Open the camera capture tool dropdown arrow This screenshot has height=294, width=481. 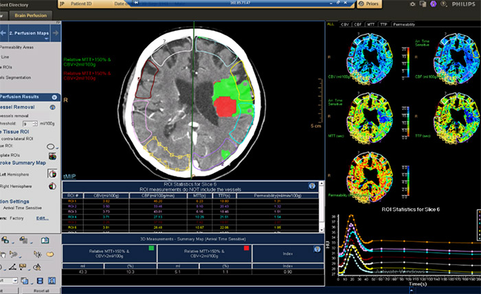[12, 242]
